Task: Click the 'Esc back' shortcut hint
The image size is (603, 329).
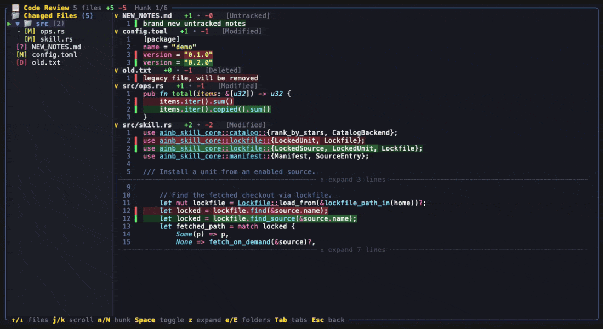Action: (x=328, y=320)
